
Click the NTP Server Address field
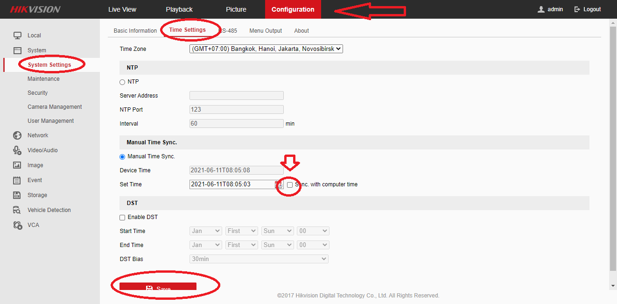237,96
